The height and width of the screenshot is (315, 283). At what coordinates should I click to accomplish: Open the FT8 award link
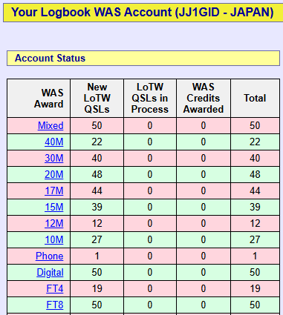[x=55, y=305]
